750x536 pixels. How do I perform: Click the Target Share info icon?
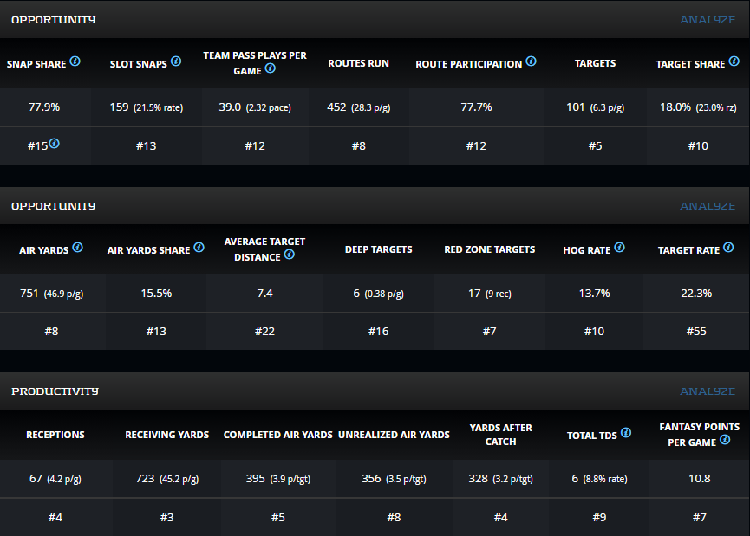734,61
